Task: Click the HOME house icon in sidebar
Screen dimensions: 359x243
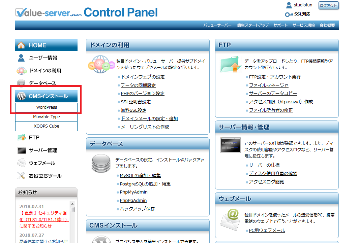Action: (x=21, y=45)
